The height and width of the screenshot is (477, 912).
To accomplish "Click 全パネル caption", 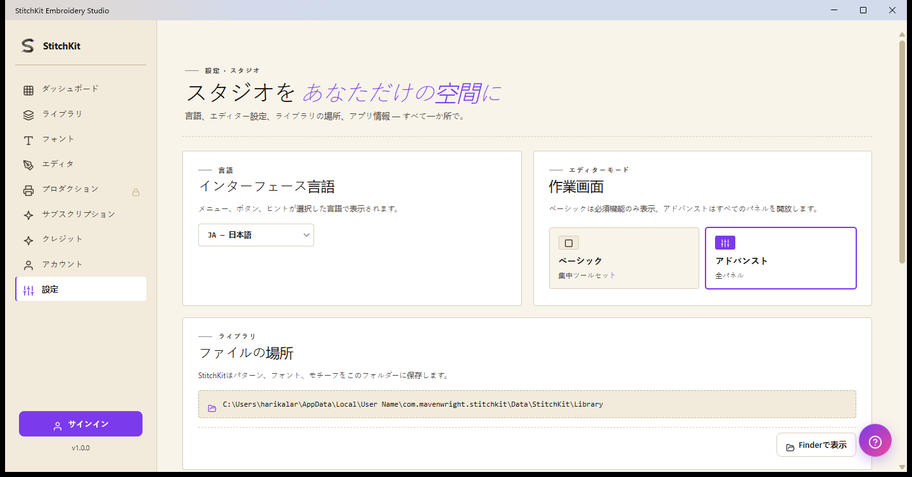I will point(730,276).
